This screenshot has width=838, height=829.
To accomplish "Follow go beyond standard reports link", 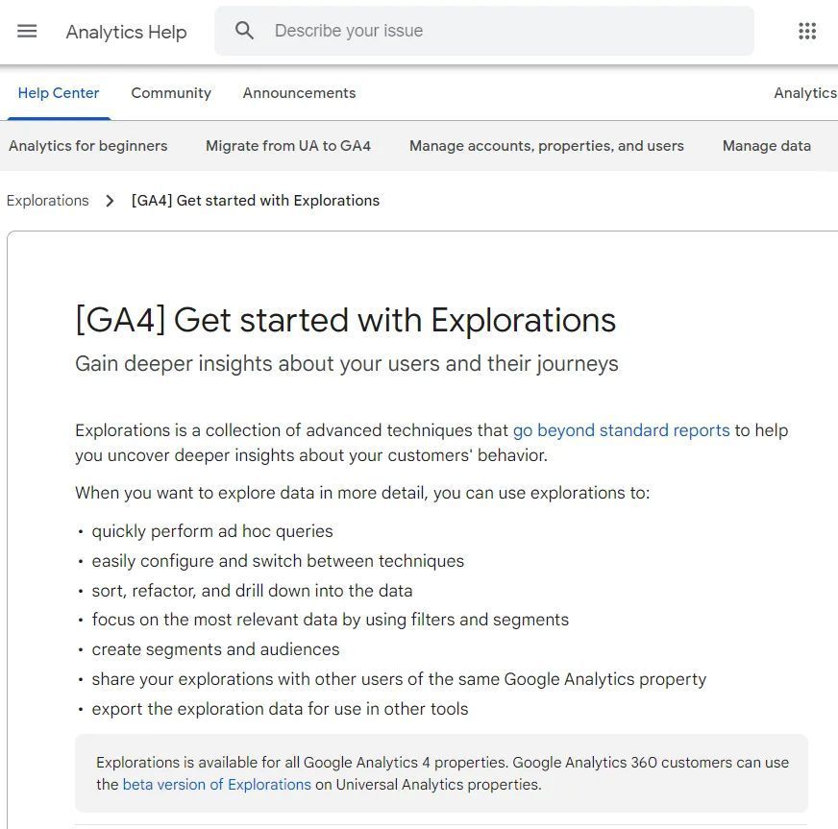I will click(x=621, y=430).
